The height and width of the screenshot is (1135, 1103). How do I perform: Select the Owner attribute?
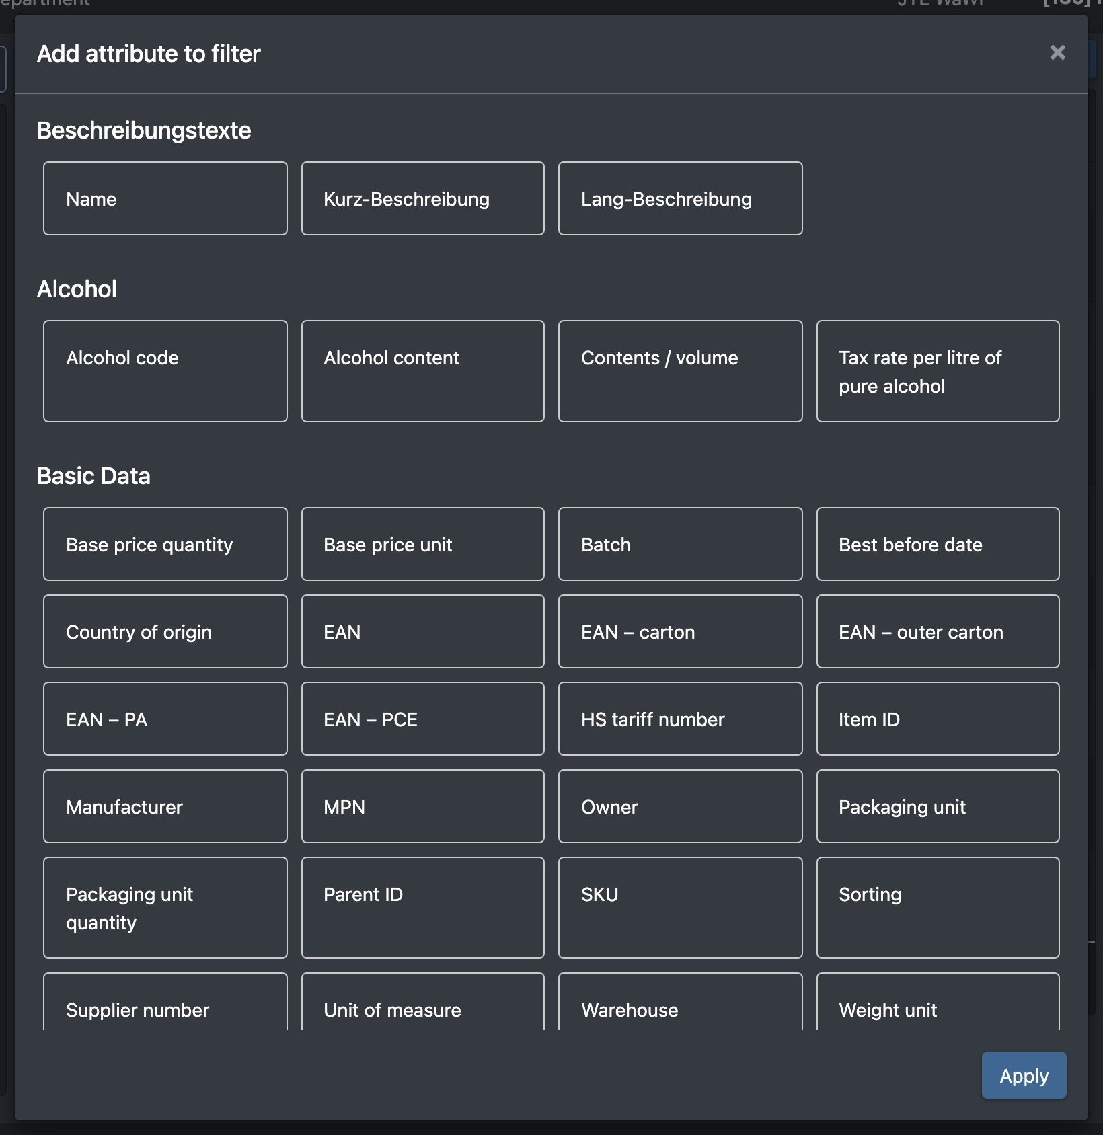(x=681, y=806)
